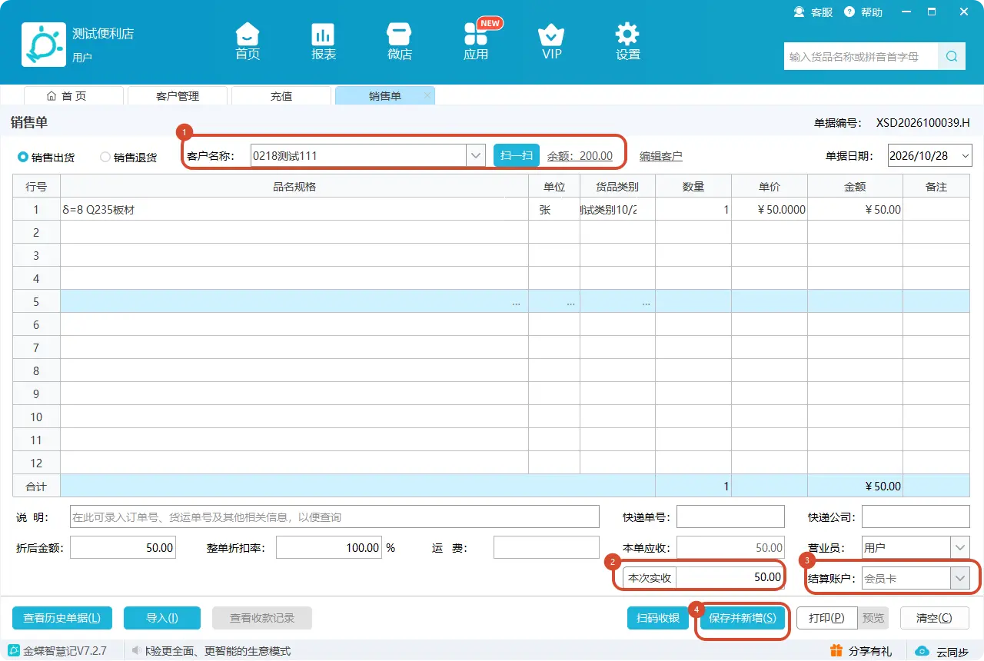The height and width of the screenshot is (661, 984).
Task: Click the 金蝶智慧记 version logo icon
Action: click(x=13, y=651)
